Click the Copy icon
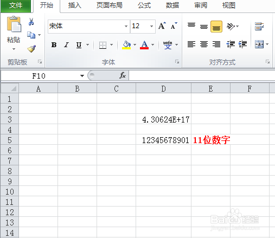The image size is (275, 238). [31, 35]
